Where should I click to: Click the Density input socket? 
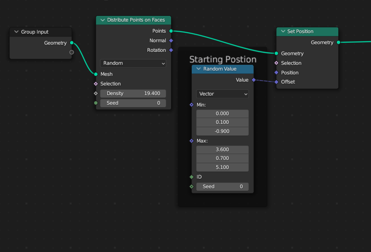pos(96,94)
